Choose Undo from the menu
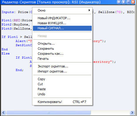137x116 pixels. pyautogui.click(x=62, y=94)
